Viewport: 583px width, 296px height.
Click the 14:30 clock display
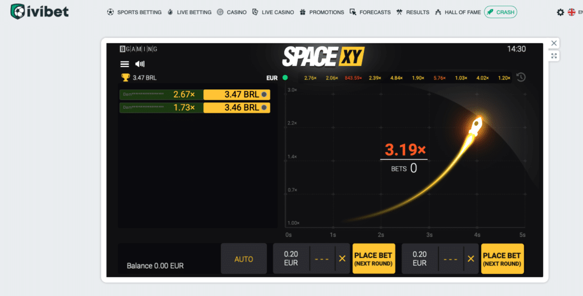click(516, 49)
